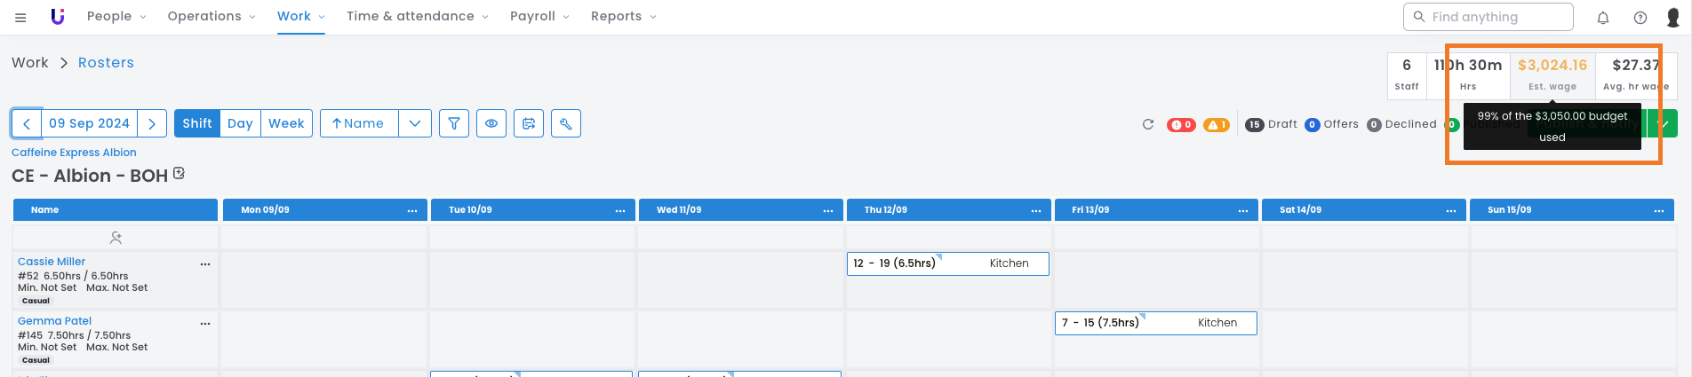The width and height of the screenshot is (1692, 377).
Task: Open the hamburger navigation menu
Action: tap(20, 17)
